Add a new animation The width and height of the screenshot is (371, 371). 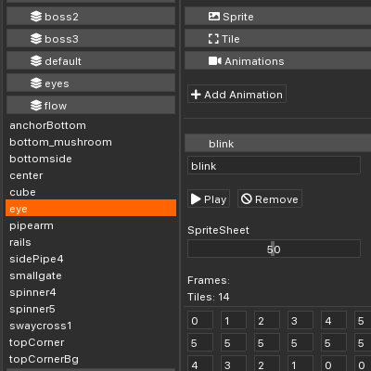(x=237, y=94)
